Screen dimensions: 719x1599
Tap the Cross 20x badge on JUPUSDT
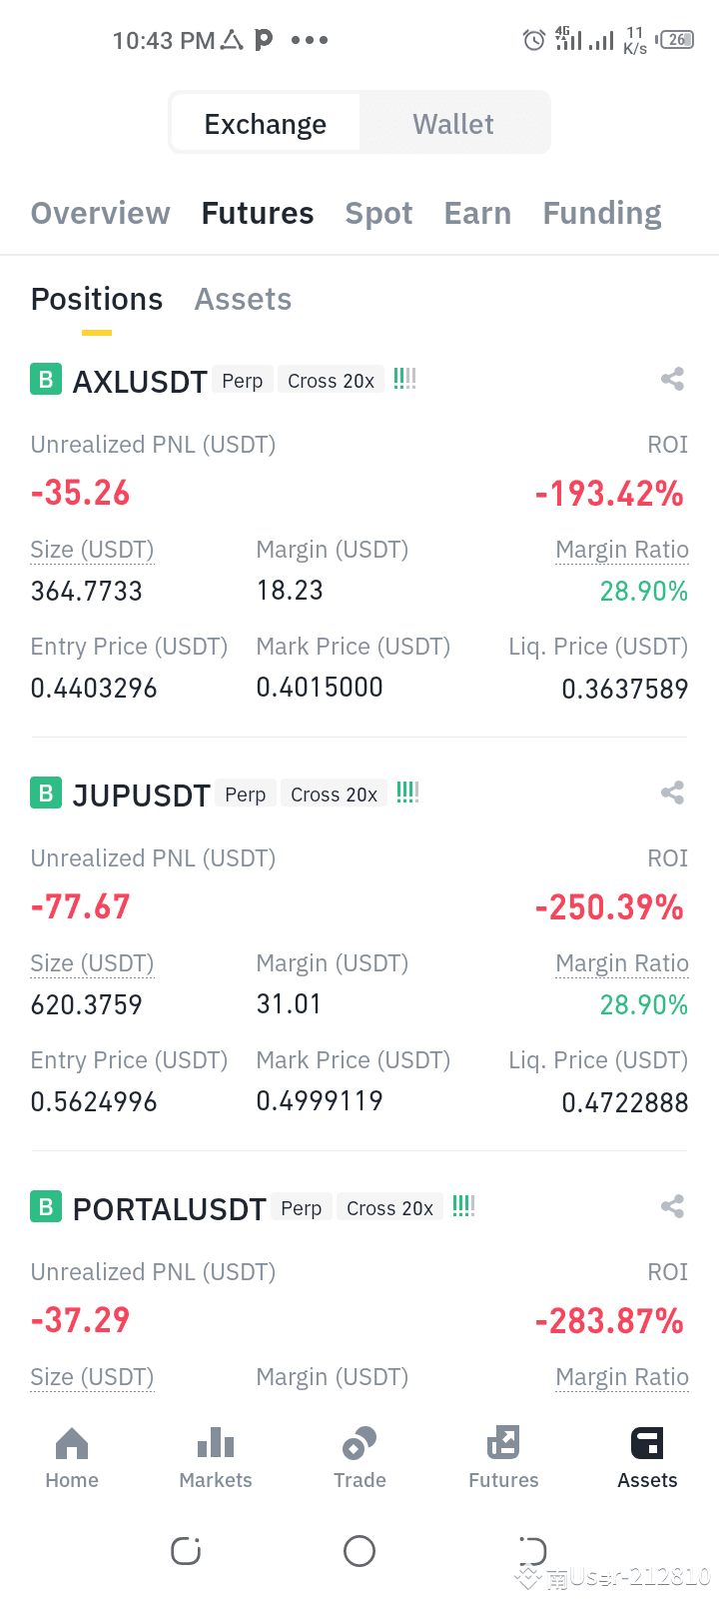(334, 795)
